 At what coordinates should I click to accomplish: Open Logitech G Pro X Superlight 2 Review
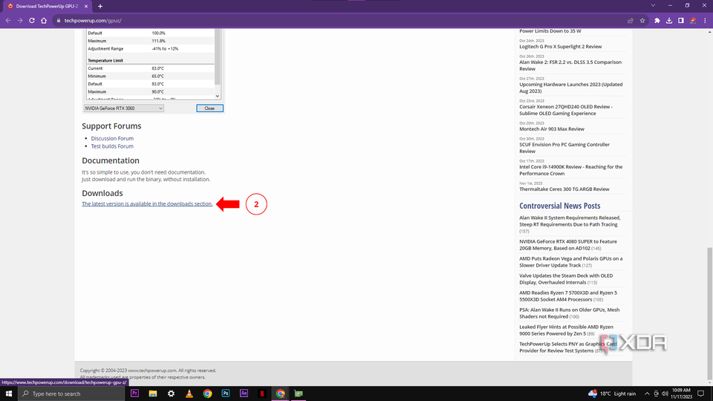(x=560, y=46)
